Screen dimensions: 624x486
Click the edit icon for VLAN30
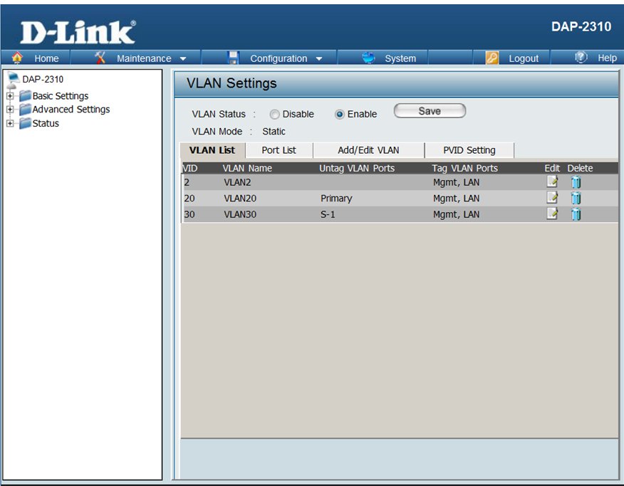tap(551, 213)
